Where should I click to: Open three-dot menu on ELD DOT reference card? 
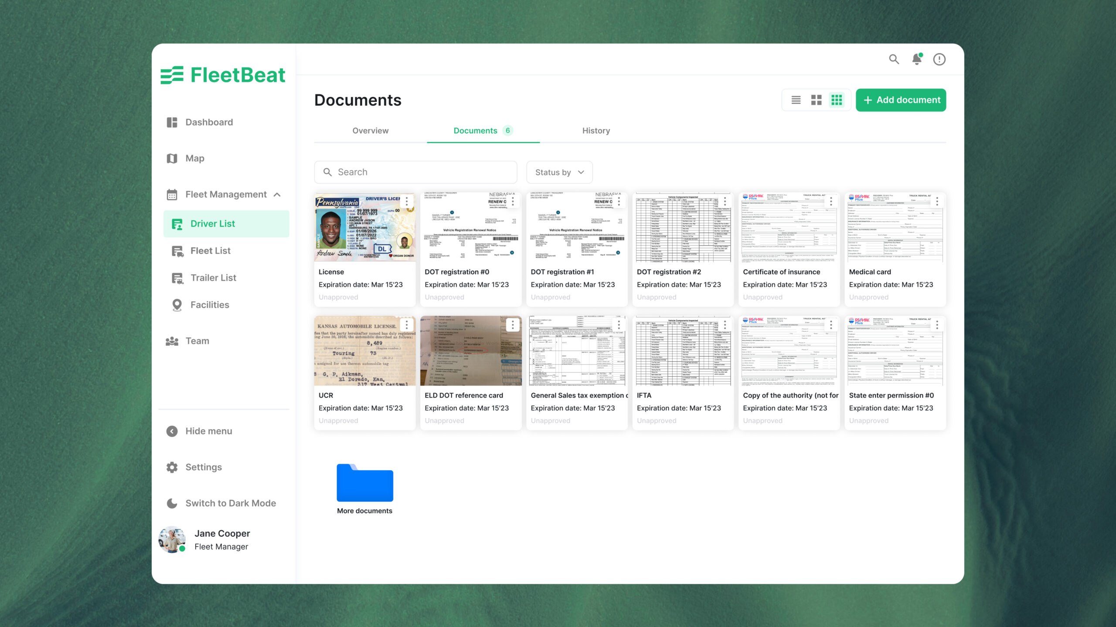tap(513, 325)
